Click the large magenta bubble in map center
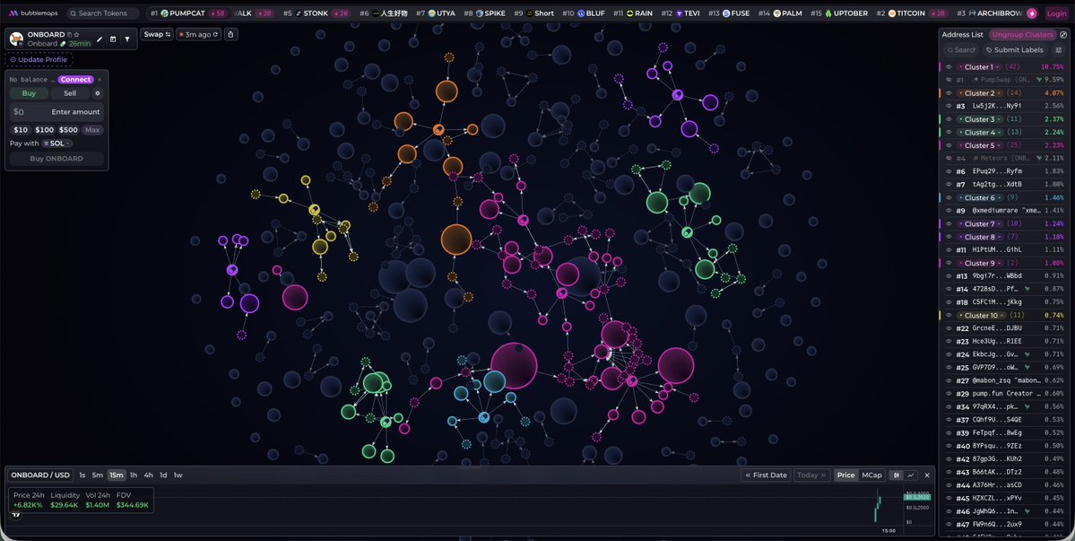This screenshot has height=541, width=1075. pos(515,366)
